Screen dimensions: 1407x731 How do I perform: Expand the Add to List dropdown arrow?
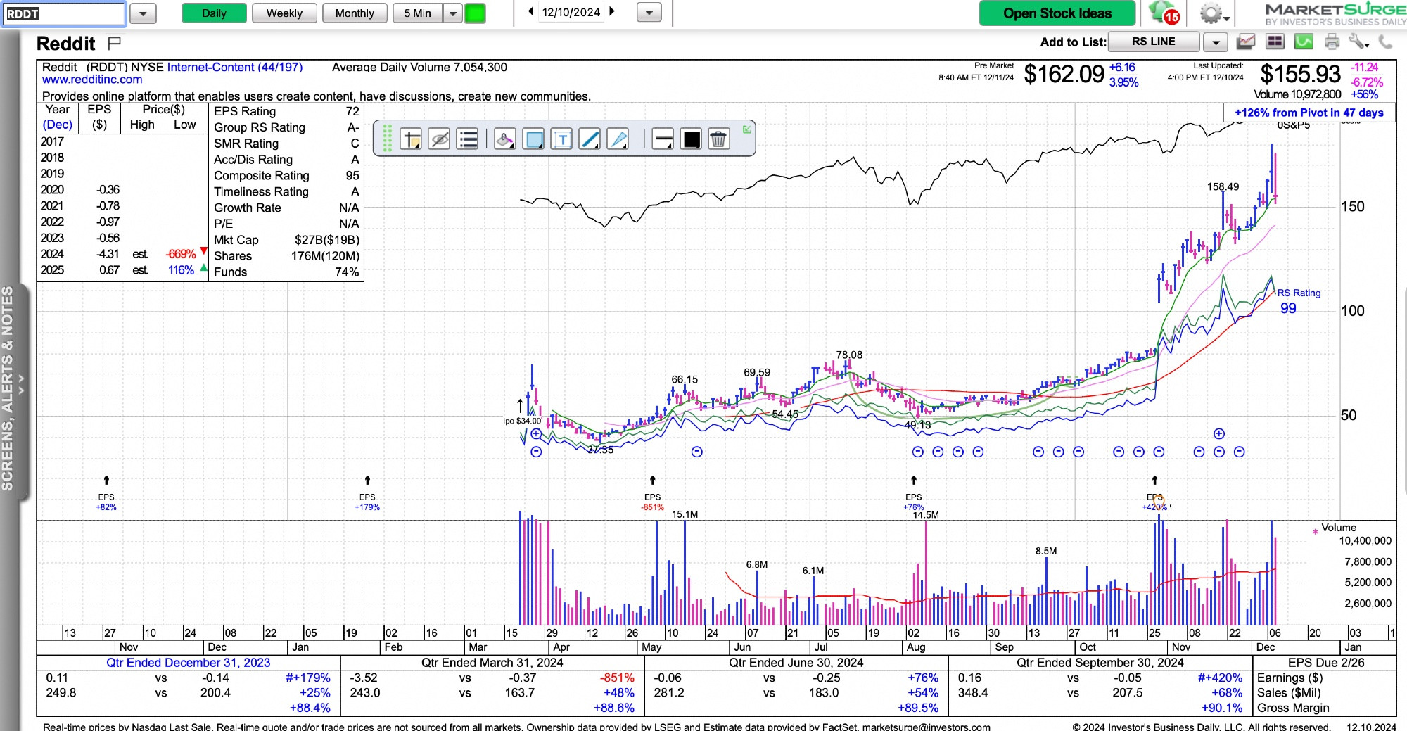(1215, 42)
